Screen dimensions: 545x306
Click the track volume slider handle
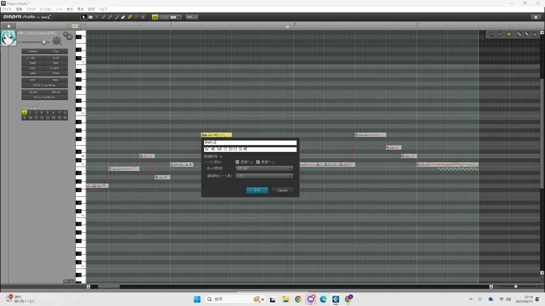coord(44,42)
